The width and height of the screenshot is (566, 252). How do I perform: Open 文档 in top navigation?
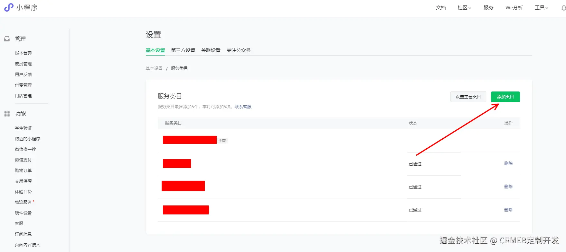(441, 8)
